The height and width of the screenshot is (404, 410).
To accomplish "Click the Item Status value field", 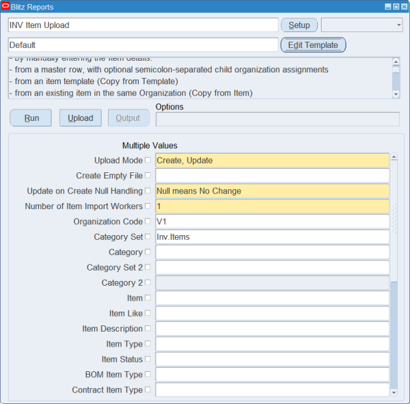I will (x=272, y=359).
